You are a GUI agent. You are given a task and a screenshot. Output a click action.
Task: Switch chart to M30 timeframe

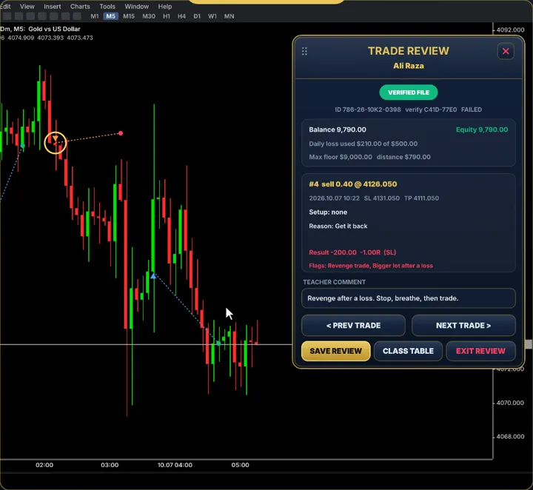(x=149, y=16)
